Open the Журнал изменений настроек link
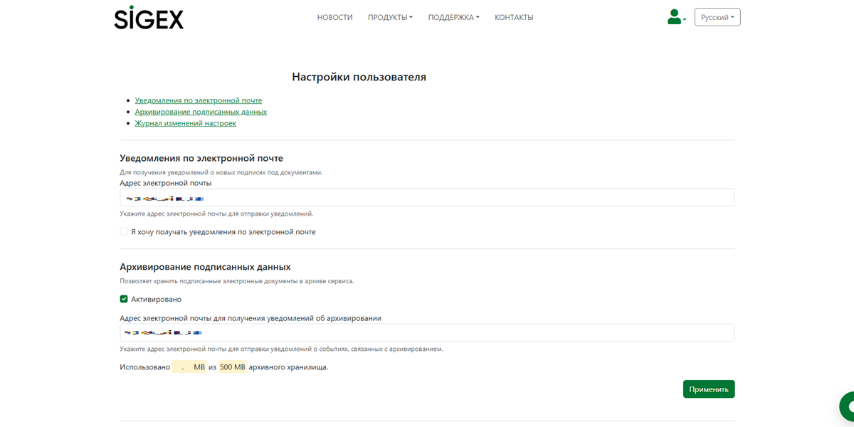The image size is (854, 427). pyautogui.click(x=185, y=123)
